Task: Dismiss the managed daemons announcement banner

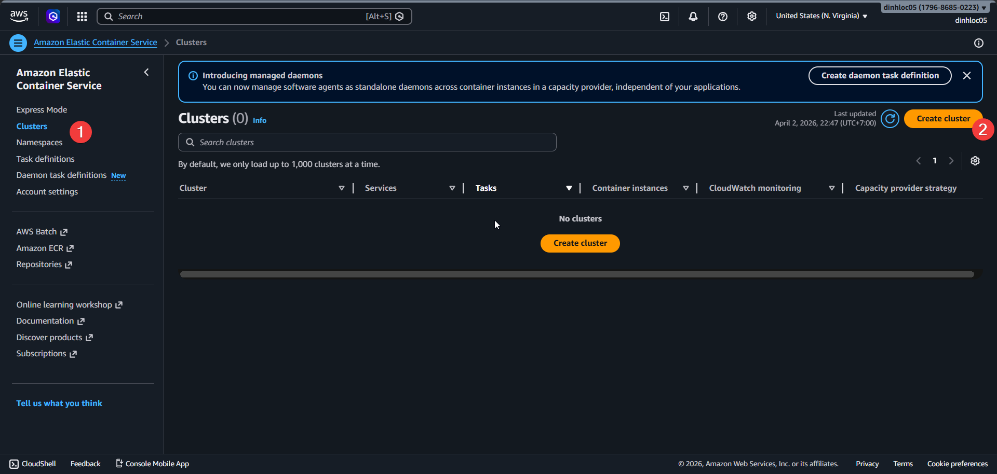Action: pos(966,75)
